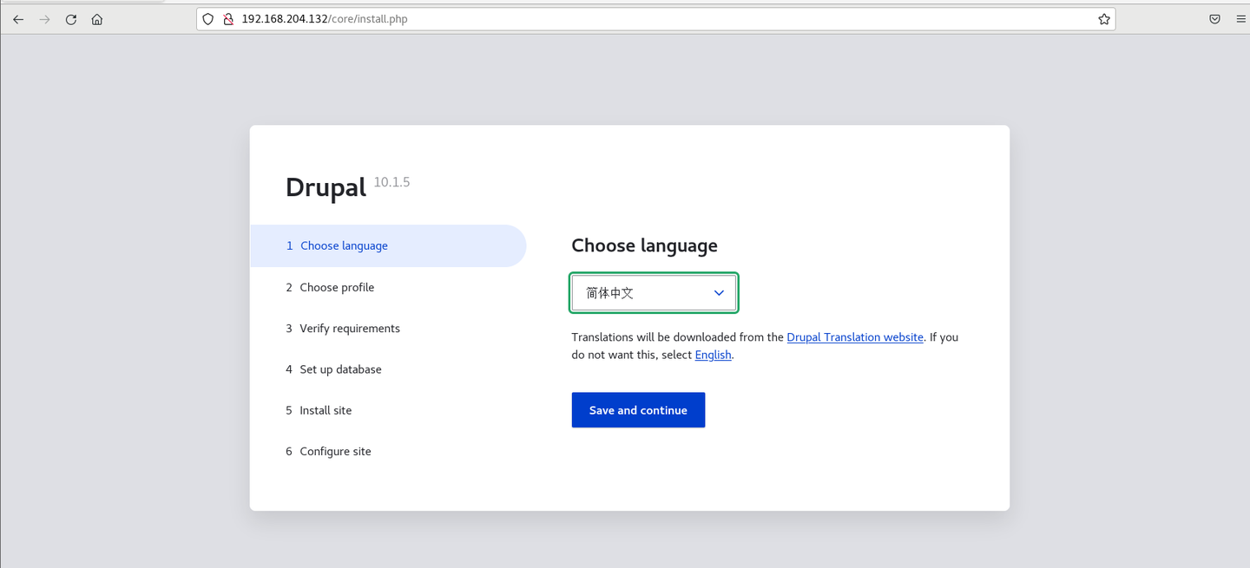Click the browser Back arrow

[x=18, y=19]
